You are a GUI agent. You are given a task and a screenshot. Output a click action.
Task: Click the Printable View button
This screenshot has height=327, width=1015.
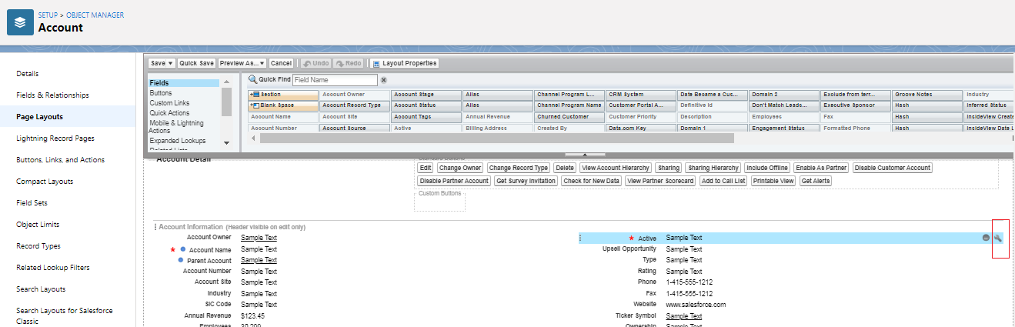click(x=774, y=181)
